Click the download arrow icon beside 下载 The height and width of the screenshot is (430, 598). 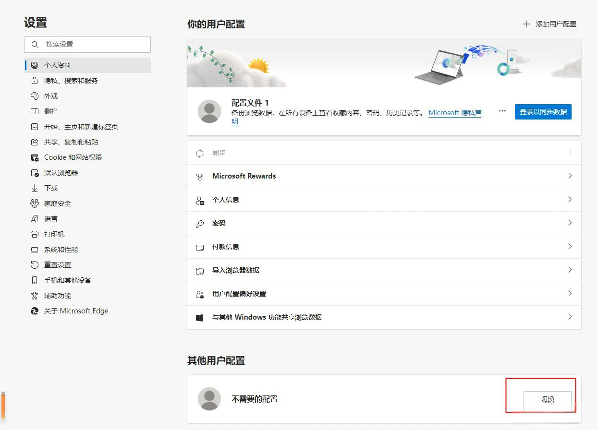click(34, 188)
